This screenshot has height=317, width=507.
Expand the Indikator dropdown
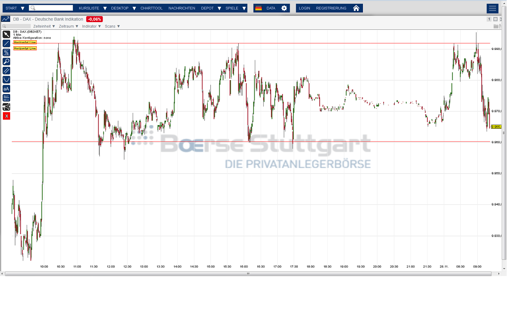[x=91, y=26]
